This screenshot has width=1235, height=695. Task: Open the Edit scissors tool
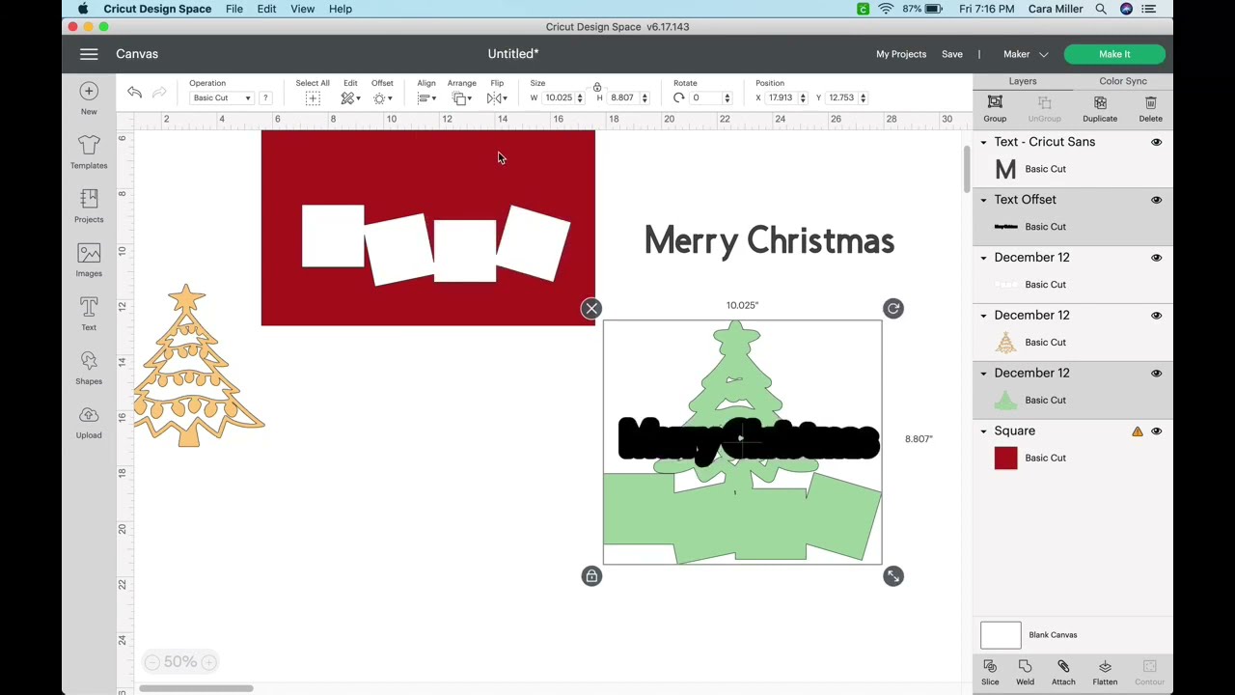pyautogui.click(x=350, y=98)
